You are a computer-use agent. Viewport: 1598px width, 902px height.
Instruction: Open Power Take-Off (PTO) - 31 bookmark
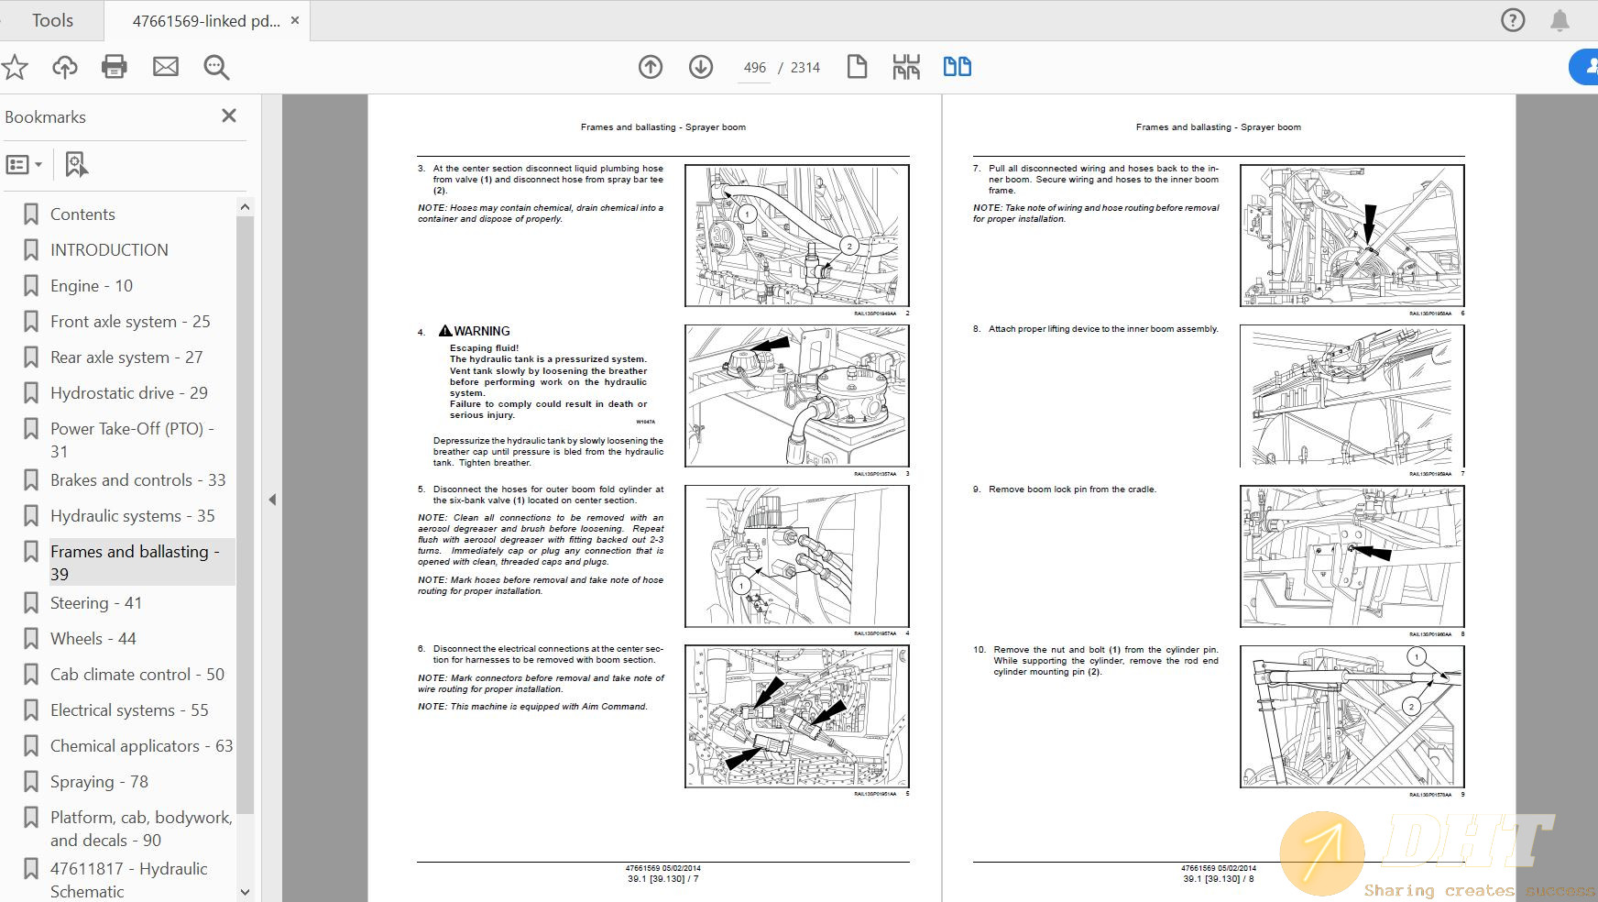point(132,440)
